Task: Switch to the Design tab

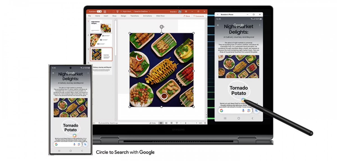Action: pyautogui.click(x=123, y=16)
